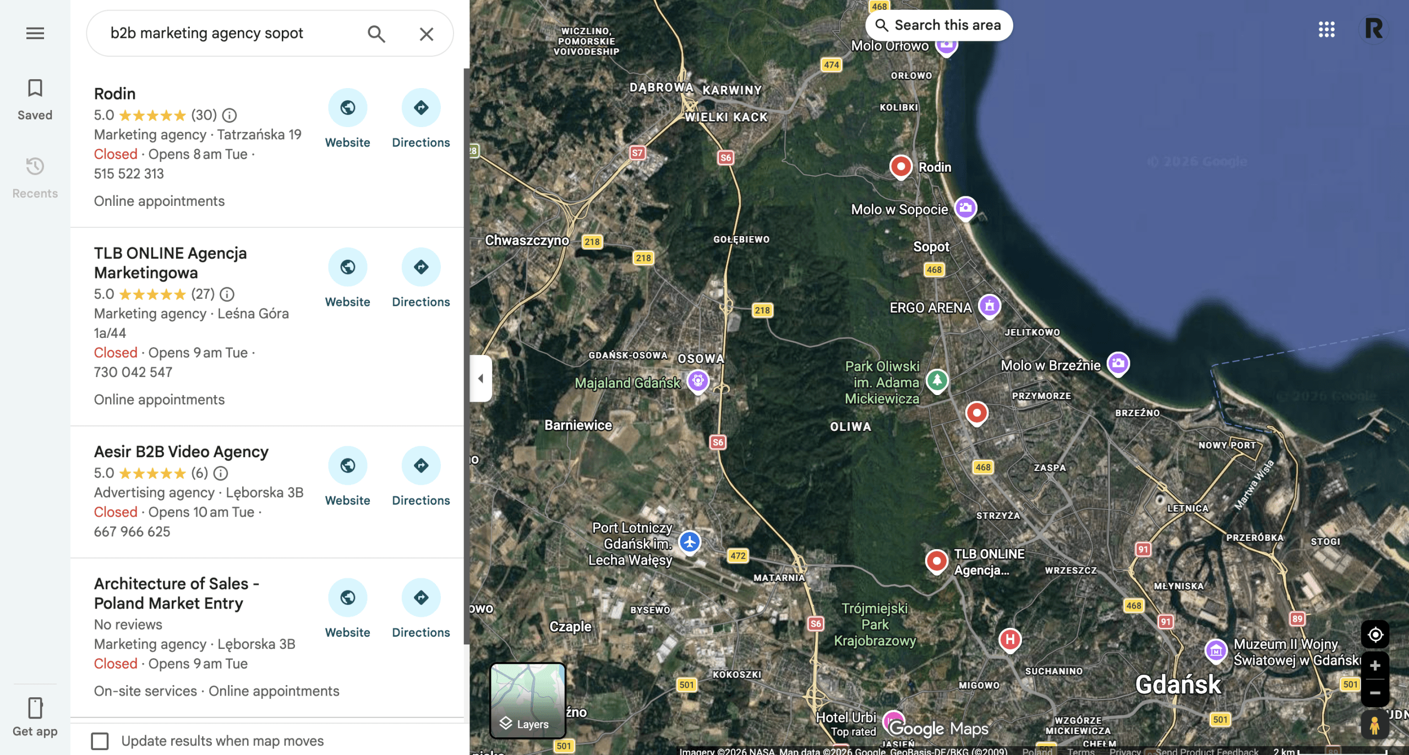The image size is (1409, 755).
Task: Zoom in on the map
Action: tap(1374, 665)
